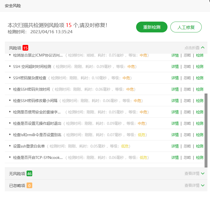Screen dimensions: 210x197
Task: Select the 检查SSH密码失效时间 item text
Action: [x=31, y=89]
